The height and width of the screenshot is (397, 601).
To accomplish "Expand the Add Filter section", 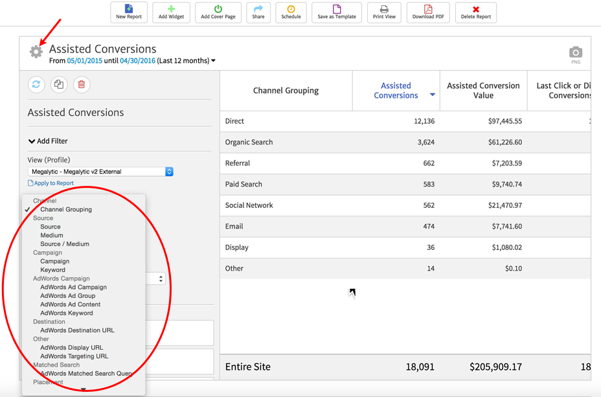I will 48,141.
